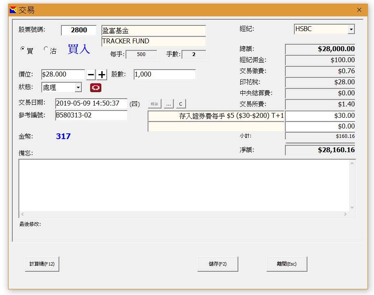The image size is (374, 295).
Task: Click the 存入證券費每手 custom fee description field
Action: tap(216, 116)
